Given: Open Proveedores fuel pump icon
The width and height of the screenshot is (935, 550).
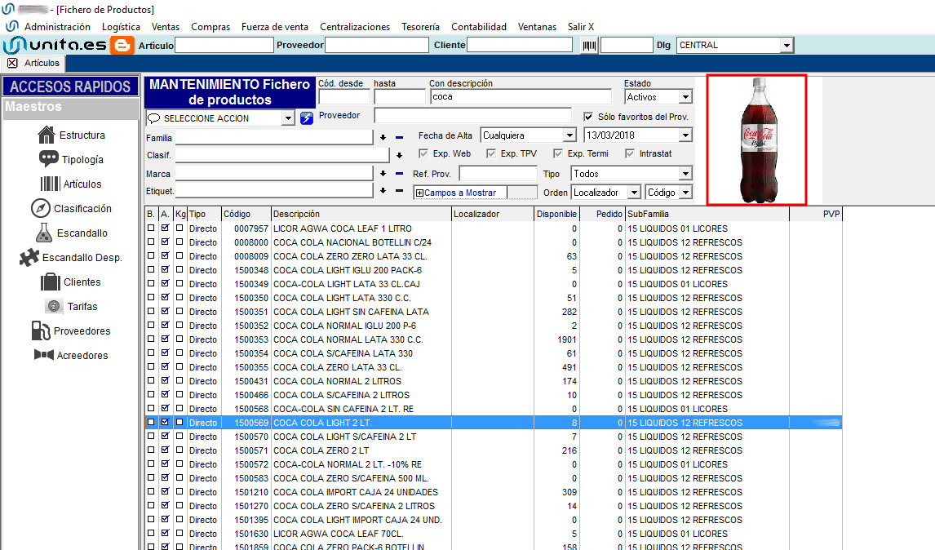Looking at the screenshot, I should pyautogui.click(x=41, y=330).
